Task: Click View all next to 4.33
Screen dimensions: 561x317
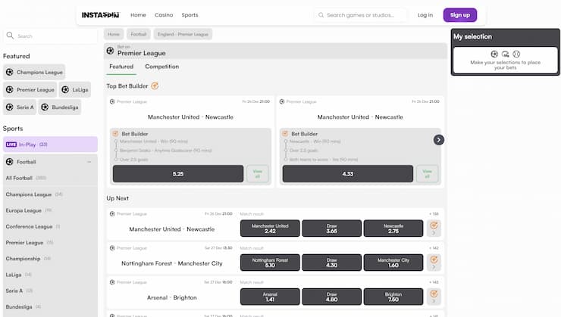Action: (x=427, y=174)
